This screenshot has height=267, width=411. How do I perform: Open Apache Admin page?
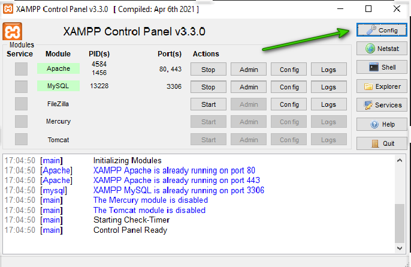[x=249, y=70]
